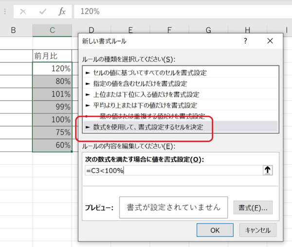Open the 書式(F)... format button
The image size is (292, 247).
[x=253, y=207]
